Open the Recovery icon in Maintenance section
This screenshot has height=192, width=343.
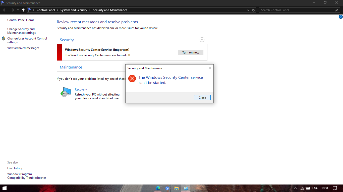(x=65, y=92)
